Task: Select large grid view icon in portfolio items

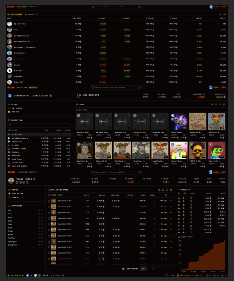Action: coord(224,104)
